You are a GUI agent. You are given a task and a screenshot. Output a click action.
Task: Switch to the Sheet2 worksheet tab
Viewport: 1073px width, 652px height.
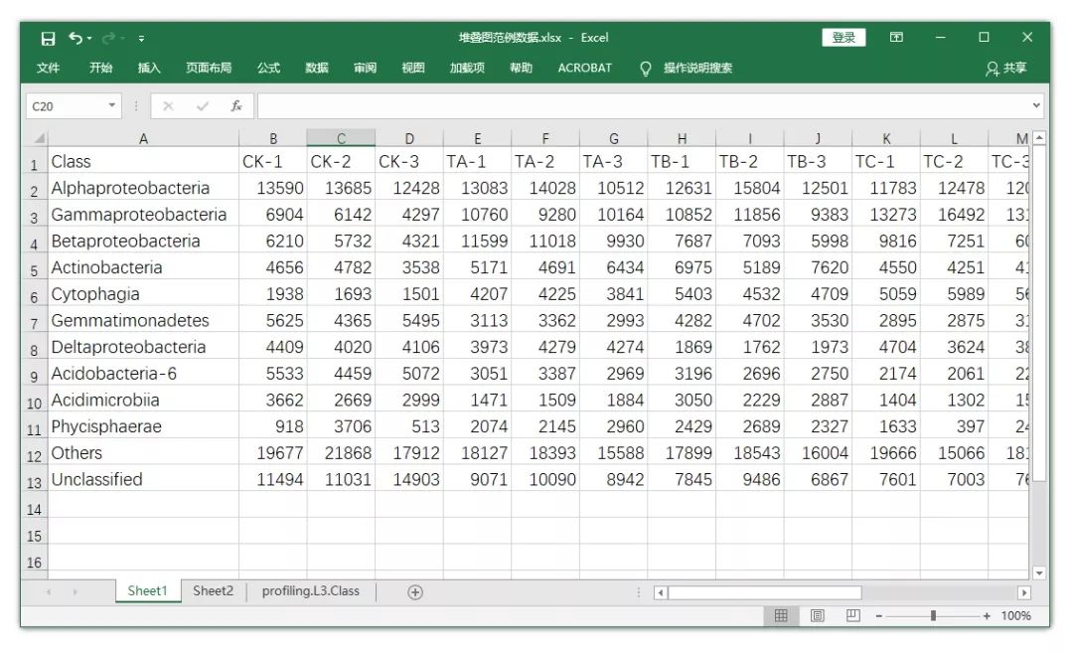213,590
